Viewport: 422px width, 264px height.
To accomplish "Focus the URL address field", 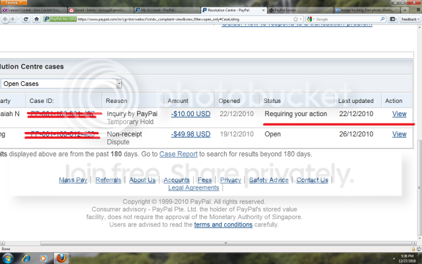I will [x=185, y=19].
